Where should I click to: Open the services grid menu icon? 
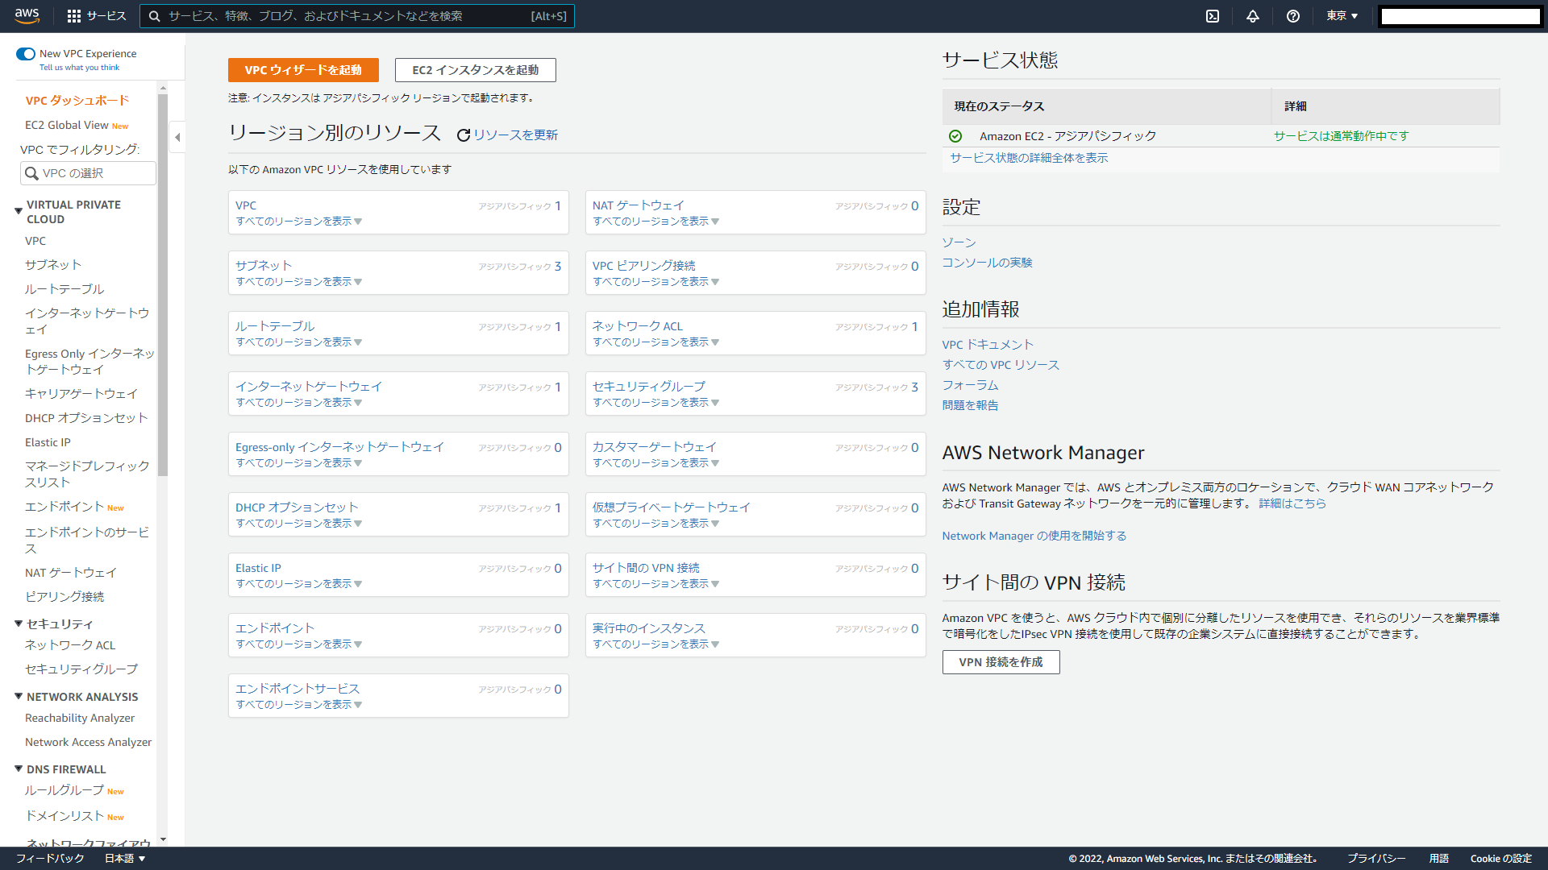tap(74, 16)
